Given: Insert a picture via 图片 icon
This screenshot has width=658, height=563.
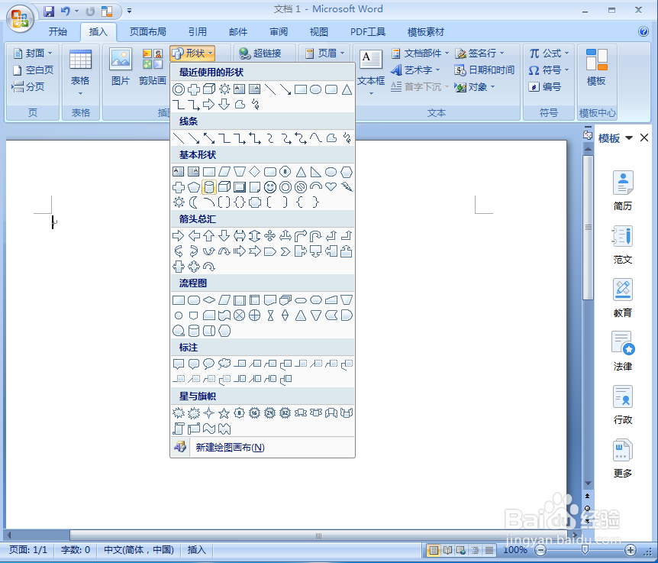Looking at the screenshot, I should [x=121, y=67].
